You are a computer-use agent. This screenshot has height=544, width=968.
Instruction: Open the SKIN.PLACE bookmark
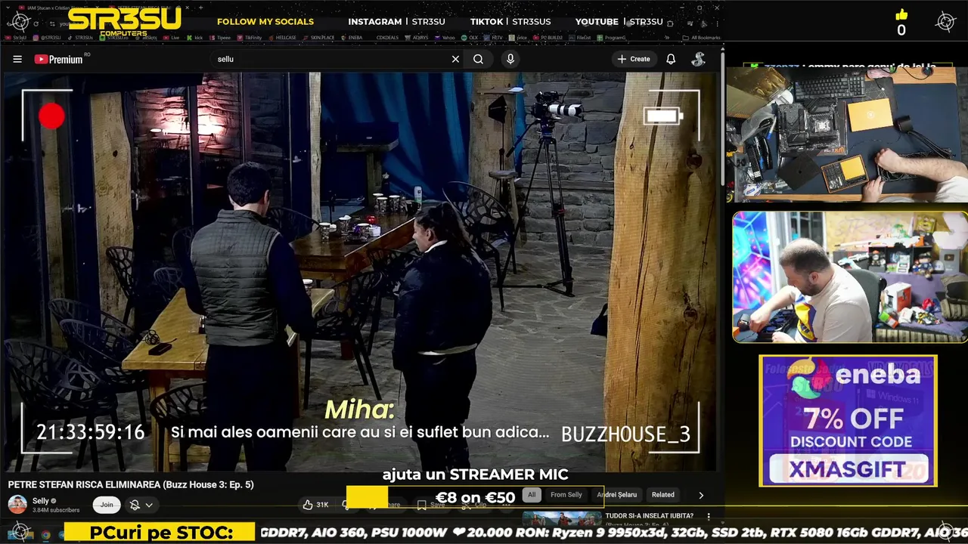pos(318,38)
